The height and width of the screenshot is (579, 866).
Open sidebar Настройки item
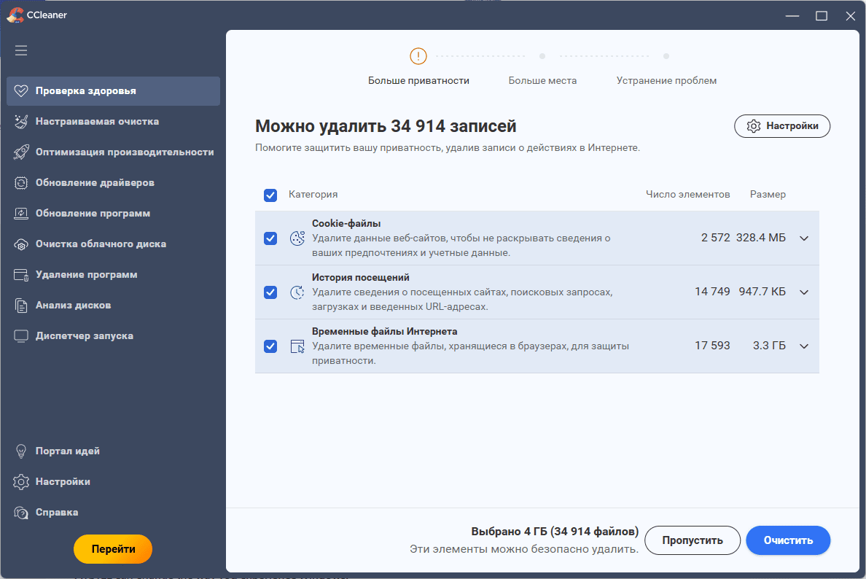[x=113, y=482]
